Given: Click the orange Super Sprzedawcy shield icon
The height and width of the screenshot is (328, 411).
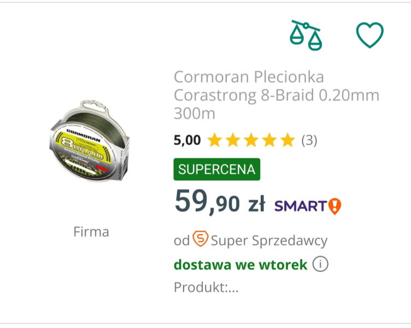Looking at the screenshot, I should [x=201, y=239].
